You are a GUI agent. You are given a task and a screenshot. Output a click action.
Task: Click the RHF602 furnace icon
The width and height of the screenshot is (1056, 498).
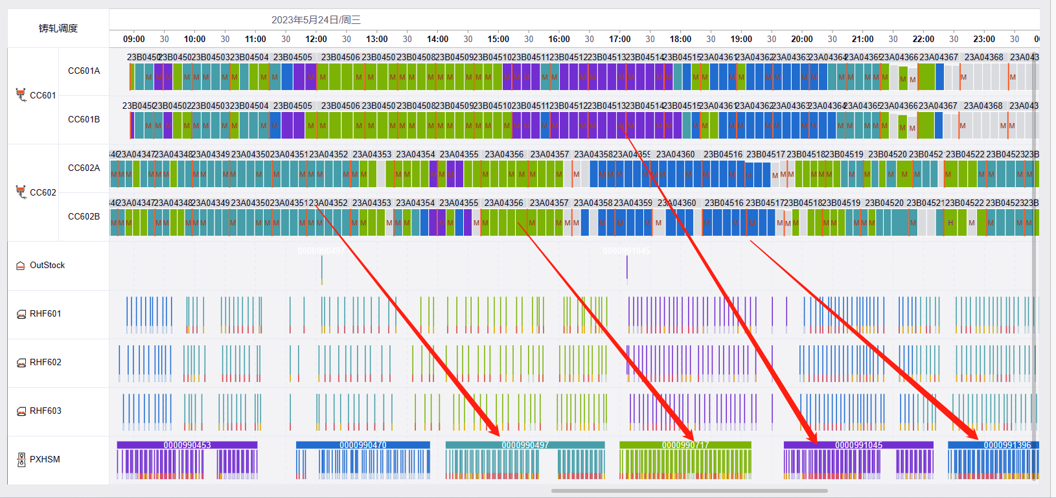click(21, 363)
